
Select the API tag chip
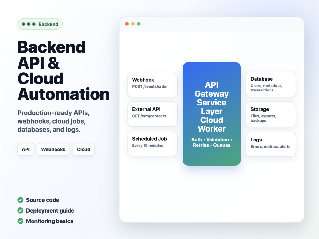coord(26,149)
